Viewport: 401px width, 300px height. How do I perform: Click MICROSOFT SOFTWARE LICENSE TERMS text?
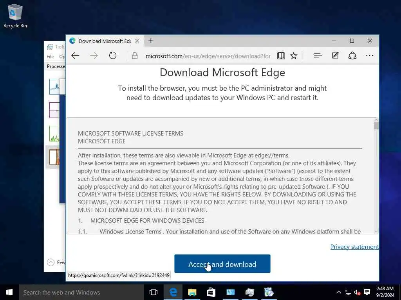[130, 134]
